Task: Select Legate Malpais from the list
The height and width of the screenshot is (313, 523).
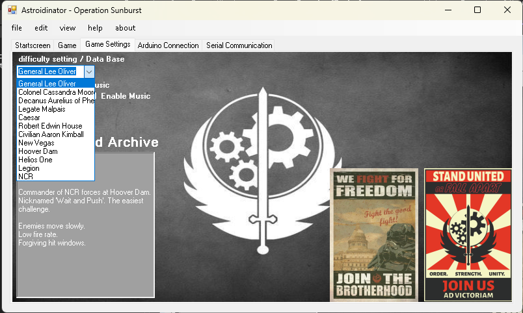Action: pyautogui.click(x=56, y=109)
